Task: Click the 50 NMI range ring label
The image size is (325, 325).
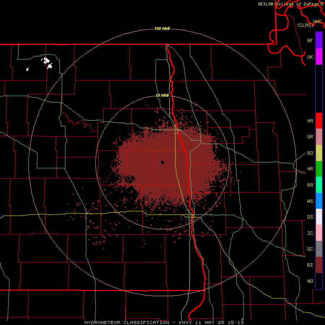Action: (162, 95)
